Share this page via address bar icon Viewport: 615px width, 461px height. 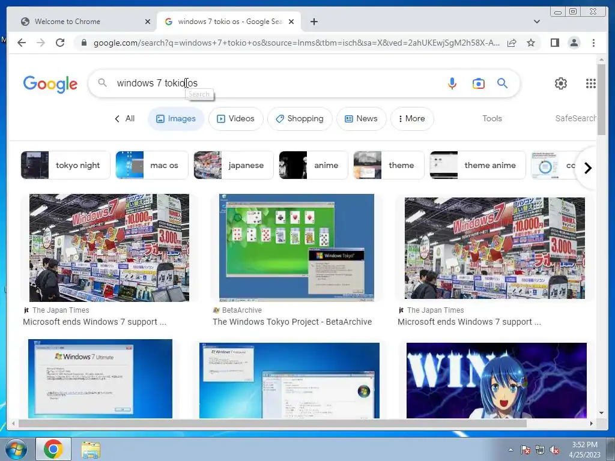pyautogui.click(x=512, y=43)
